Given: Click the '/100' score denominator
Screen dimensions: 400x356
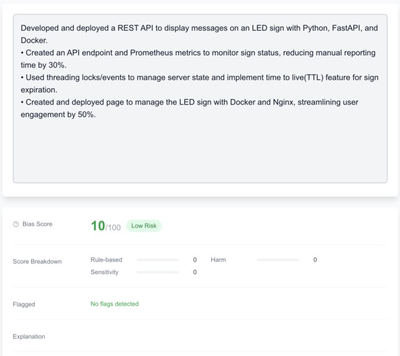Looking at the screenshot, I should pyautogui.click(x=113, y=227).
